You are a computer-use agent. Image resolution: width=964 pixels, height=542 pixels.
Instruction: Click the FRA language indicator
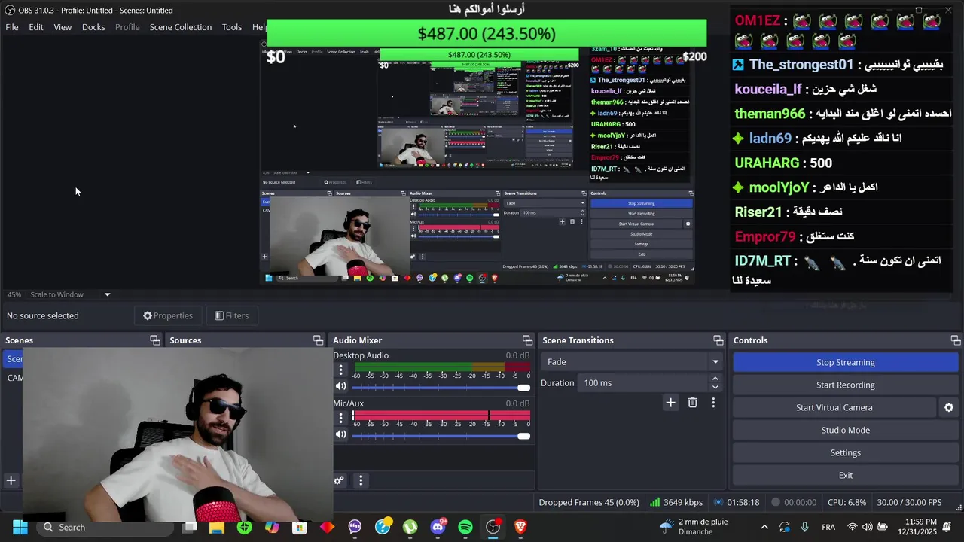pos(828,527)
